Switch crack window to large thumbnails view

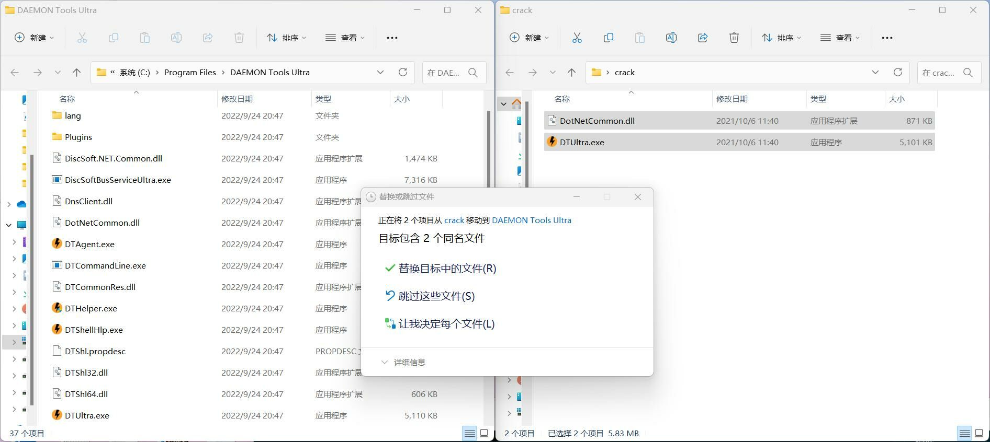point(979,433)
